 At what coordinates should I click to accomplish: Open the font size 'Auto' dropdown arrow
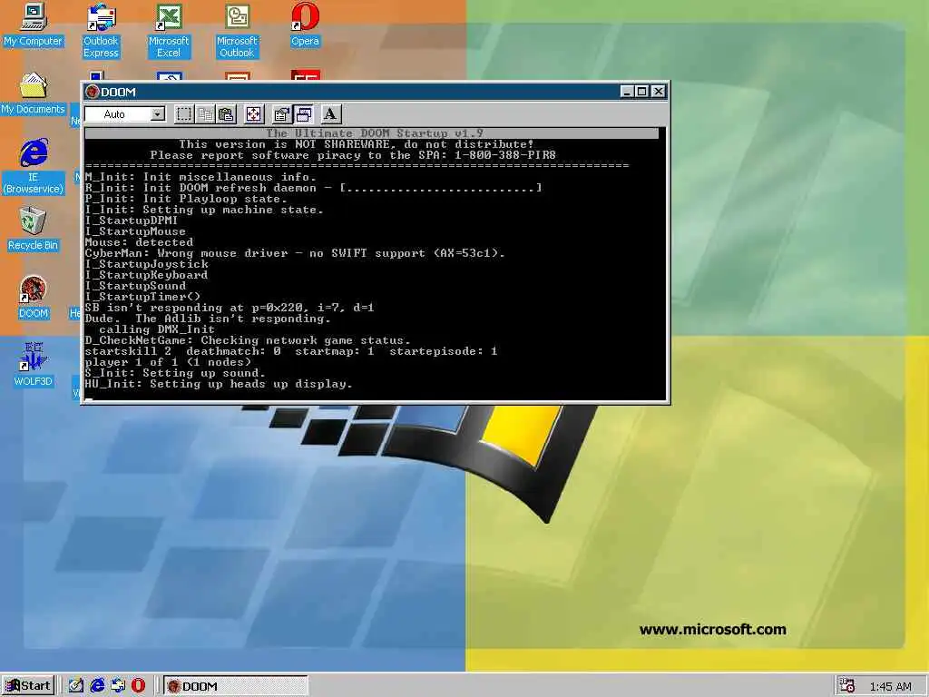click(158, 113)
